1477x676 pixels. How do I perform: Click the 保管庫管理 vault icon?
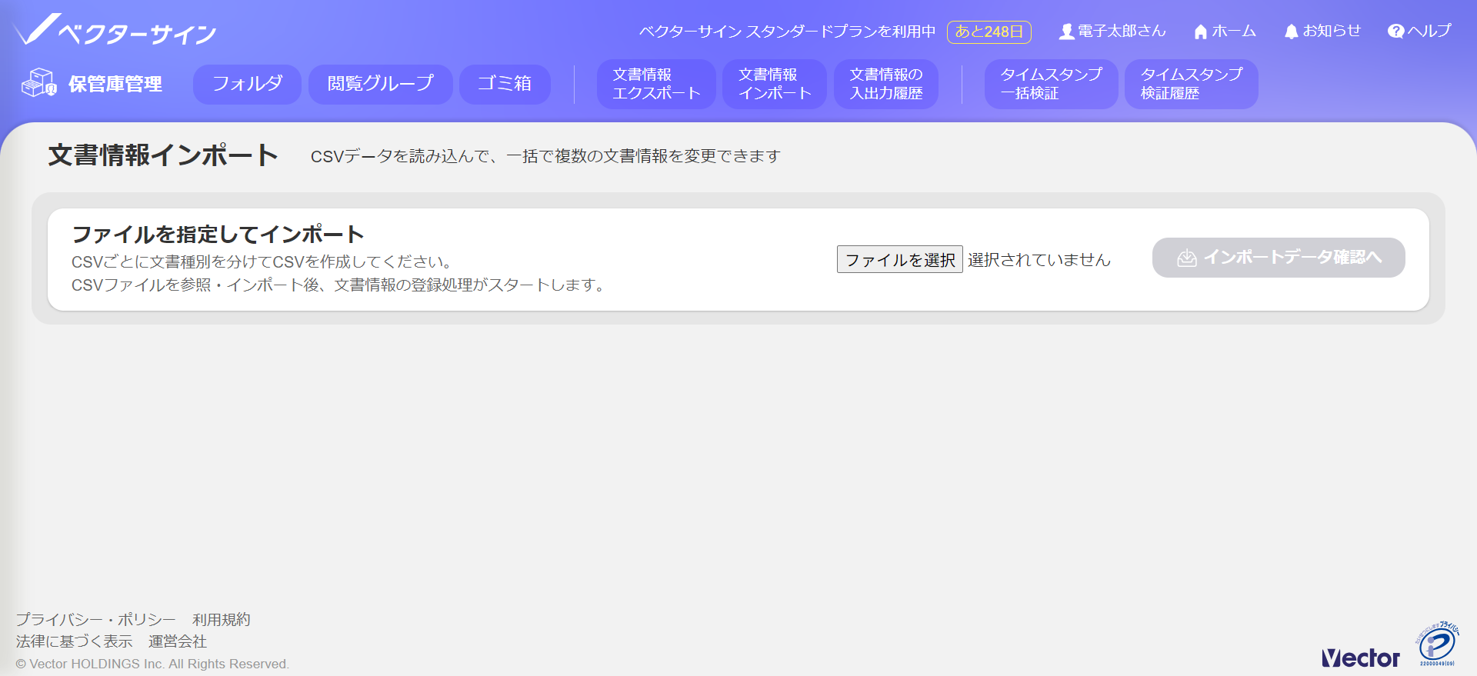click(x=38, y=83)
